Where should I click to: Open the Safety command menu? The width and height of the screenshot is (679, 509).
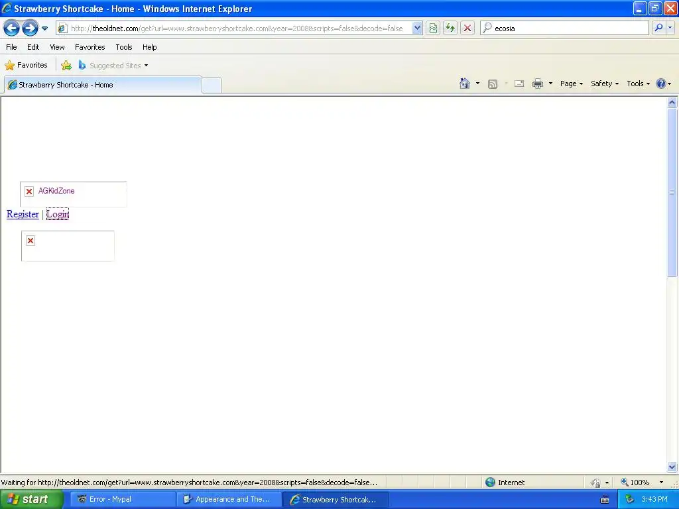[x=605, y=84]
